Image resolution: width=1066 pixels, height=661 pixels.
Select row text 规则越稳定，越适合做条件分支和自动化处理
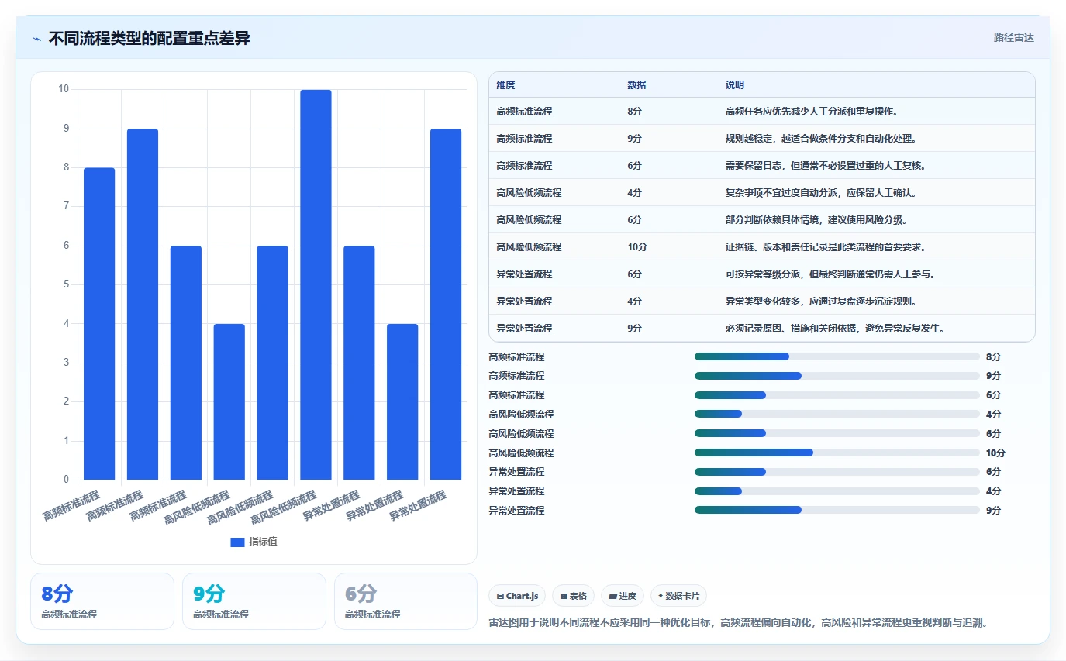(x=821, y=139)
